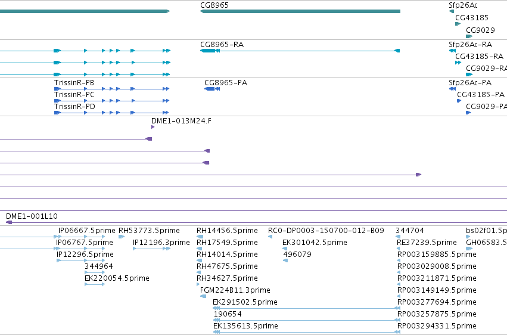507x335 pixels.
Task: Select the FGM224B11.3prime EST label
Action: coord(235,290)
